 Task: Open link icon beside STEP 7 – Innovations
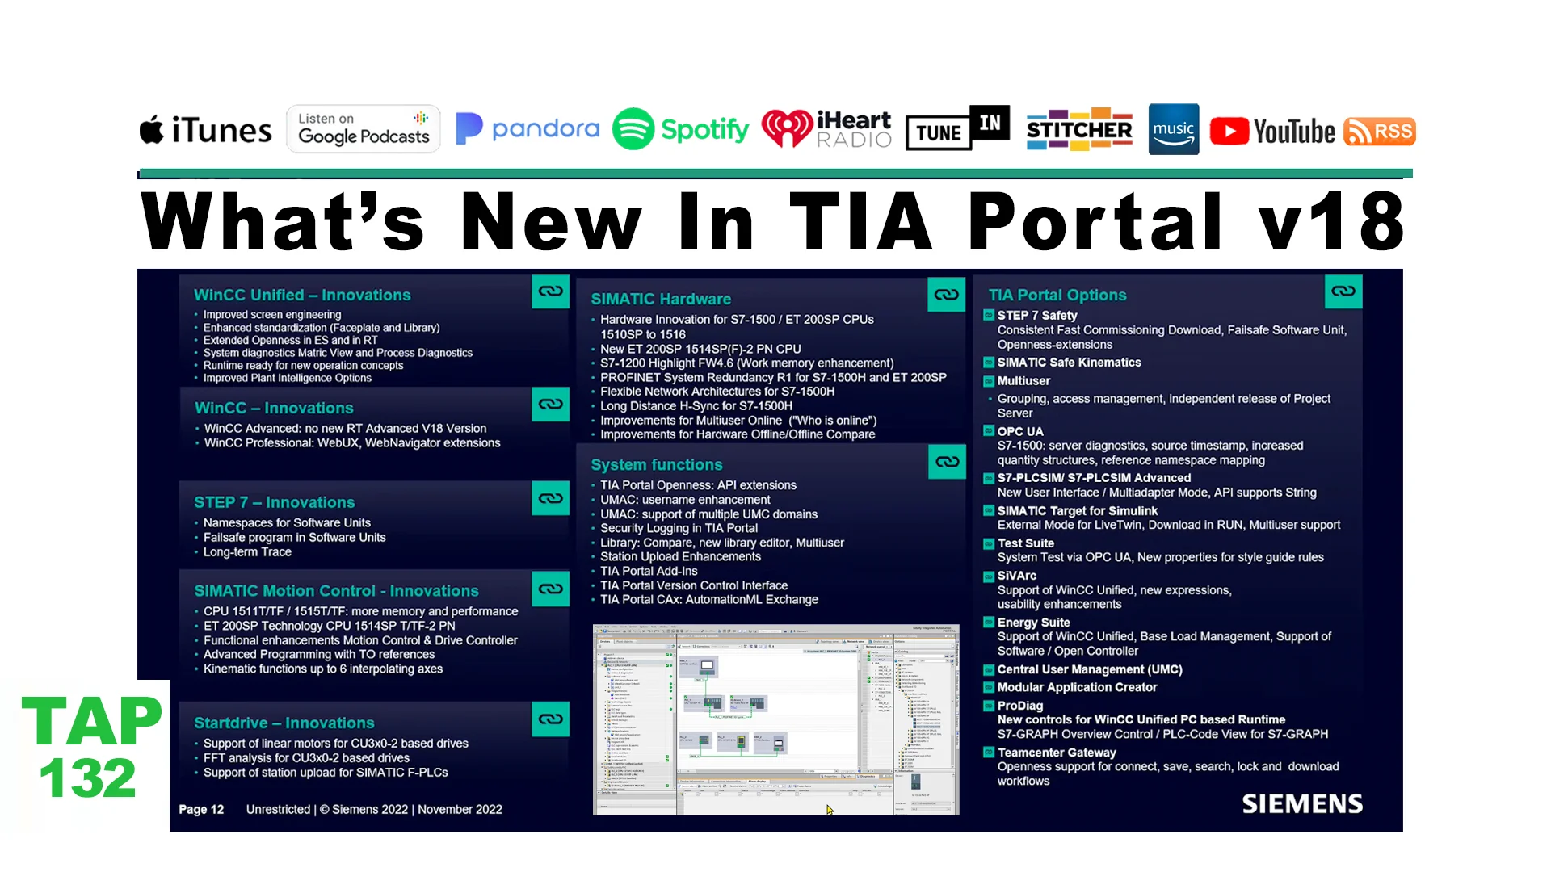tap(551, 498)
